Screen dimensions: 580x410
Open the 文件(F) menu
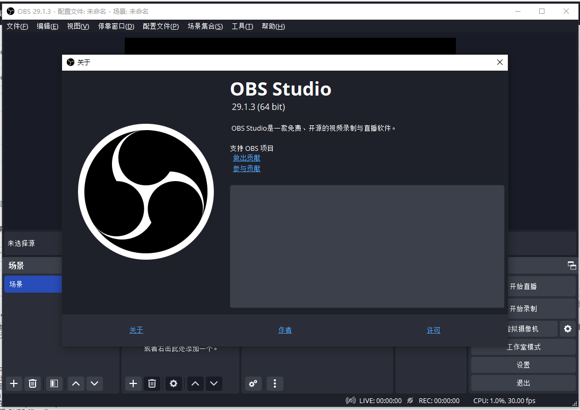[17, 26]
